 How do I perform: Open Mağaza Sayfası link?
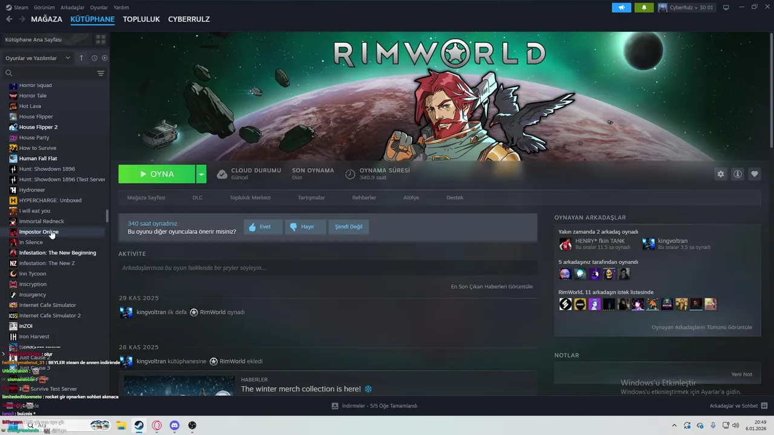pos(146,198)
